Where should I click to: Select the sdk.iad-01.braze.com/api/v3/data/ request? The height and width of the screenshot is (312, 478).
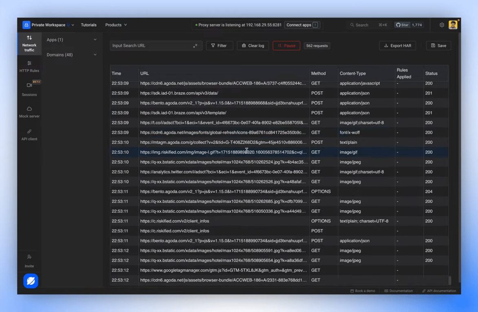click(279, 93)
